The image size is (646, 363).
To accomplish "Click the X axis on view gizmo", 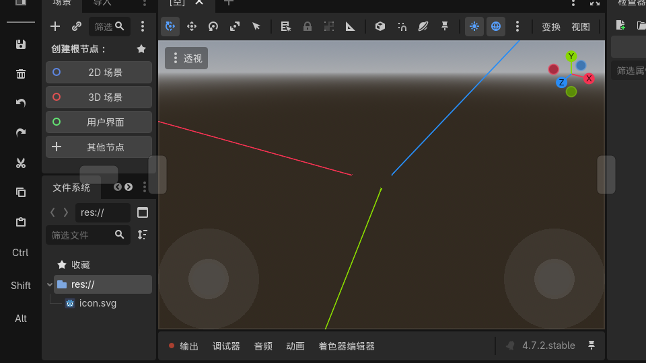I will pos(589,78).
